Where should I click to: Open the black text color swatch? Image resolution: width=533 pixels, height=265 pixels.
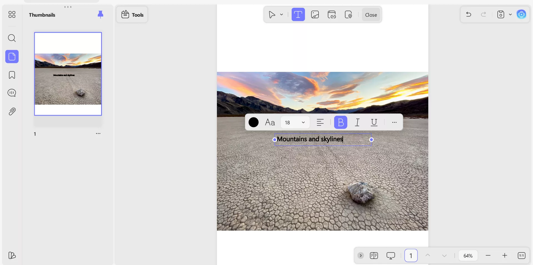253,122
